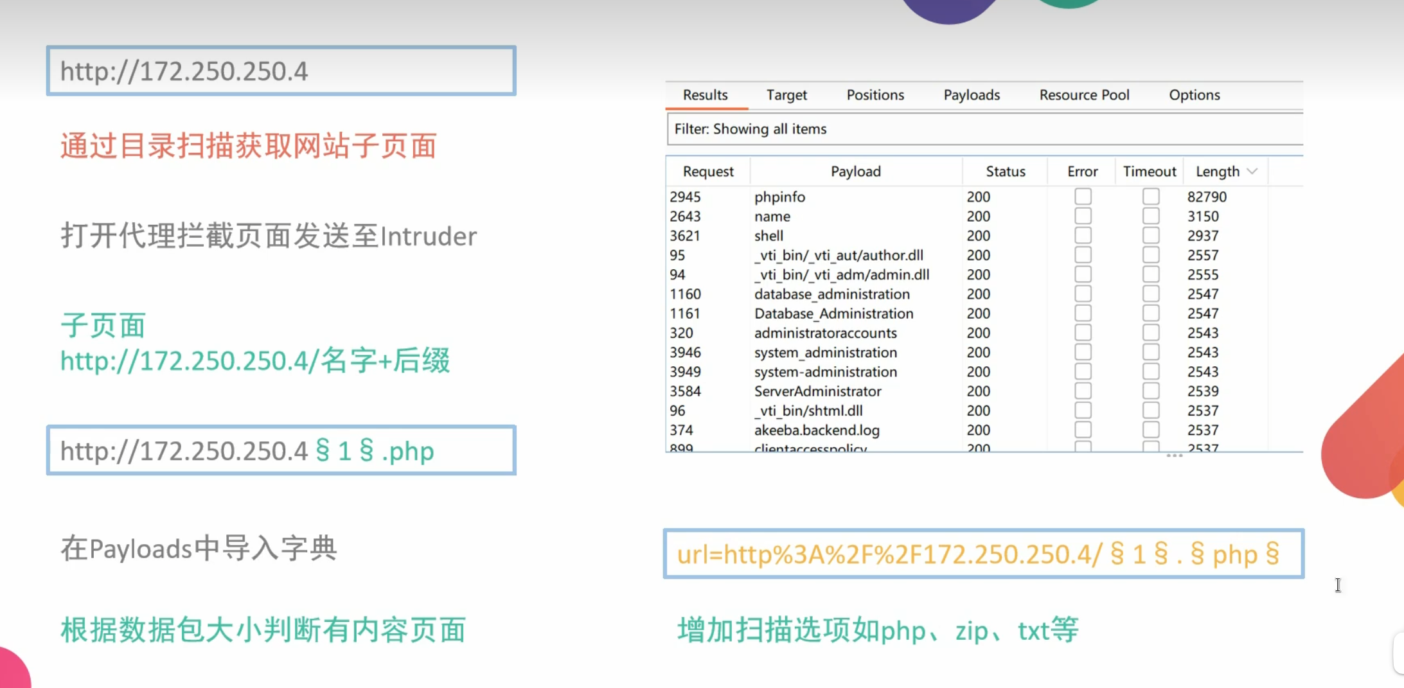Click the Request column header
1404x688 pixels.
pyautogui.click(x=707, y=172)
